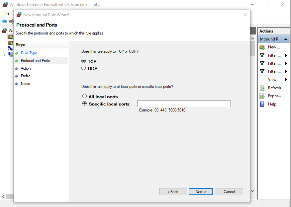Choose the All local ports option
This screenshot has width=291, height=207.
(84, 97)
